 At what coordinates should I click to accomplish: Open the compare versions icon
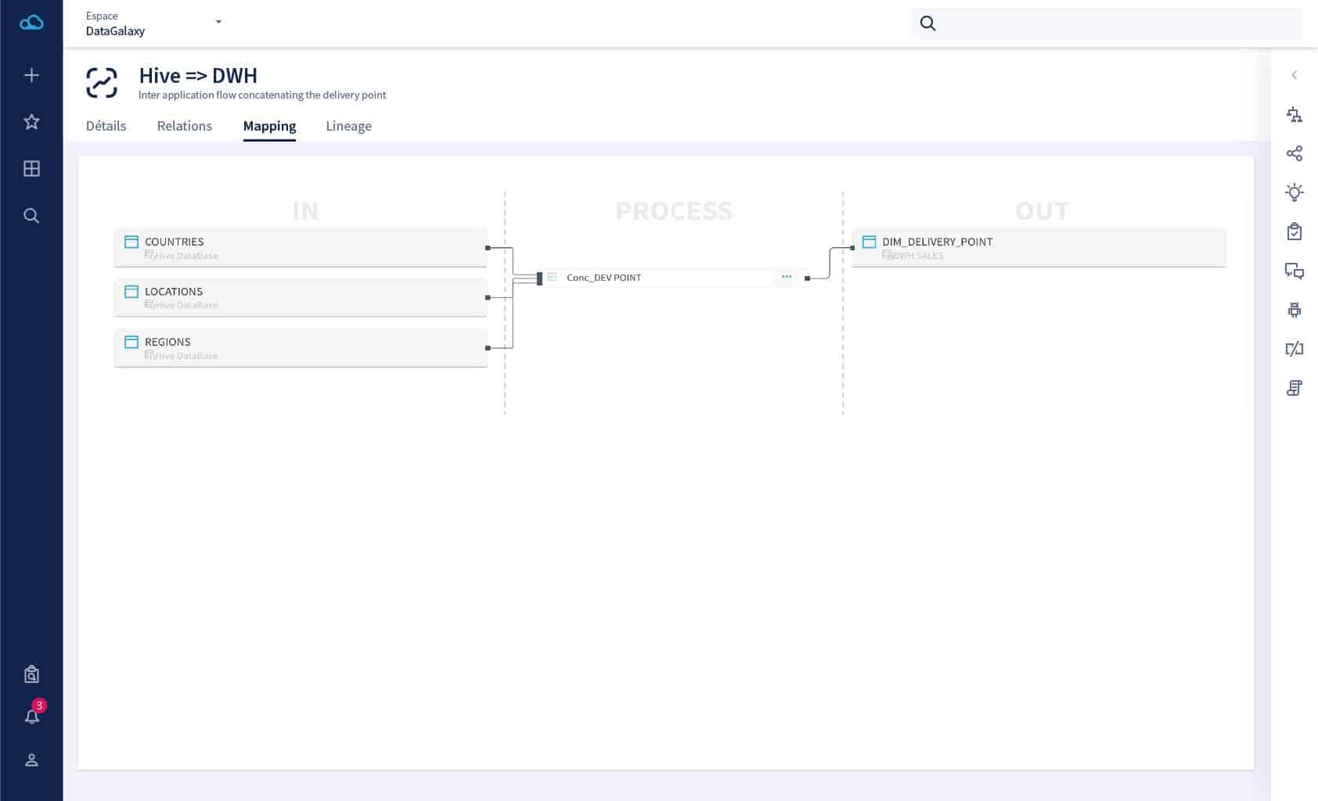coord(1295,349)
